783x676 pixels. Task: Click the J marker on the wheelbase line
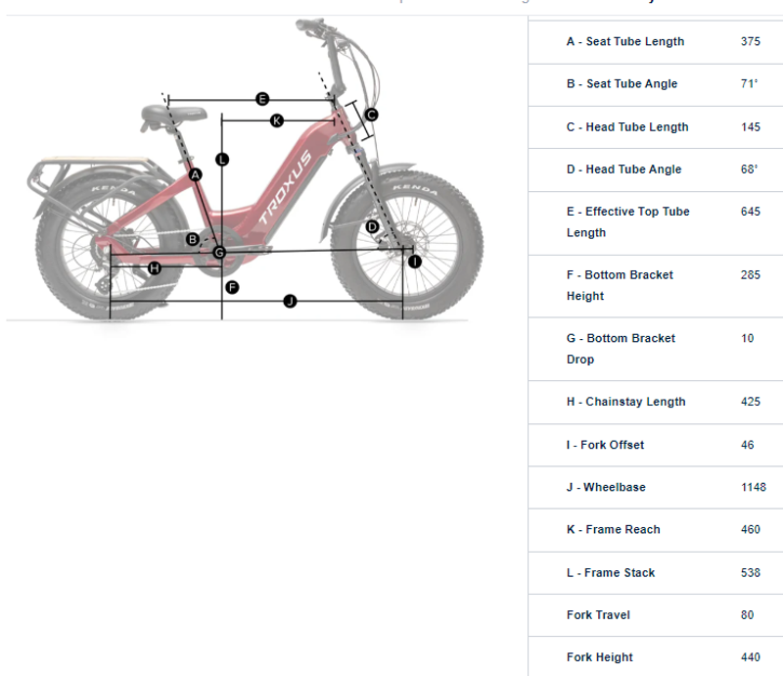coord(290,301)
